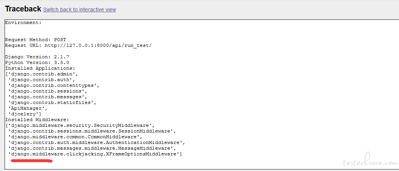Click the 'django.contrib.admin' entry
Screen dimensions: 399x171
coord(42,74)
